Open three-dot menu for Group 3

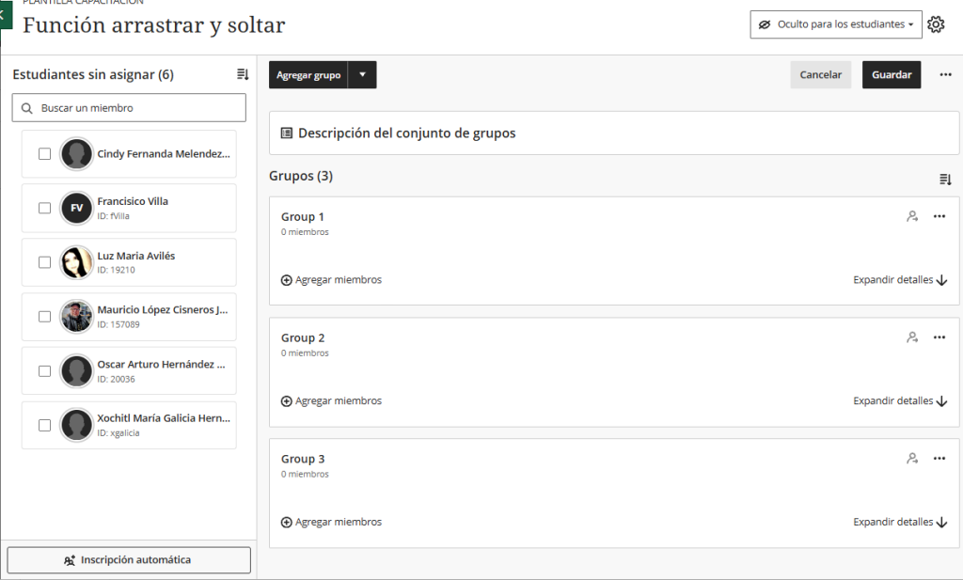coord(939,458)
